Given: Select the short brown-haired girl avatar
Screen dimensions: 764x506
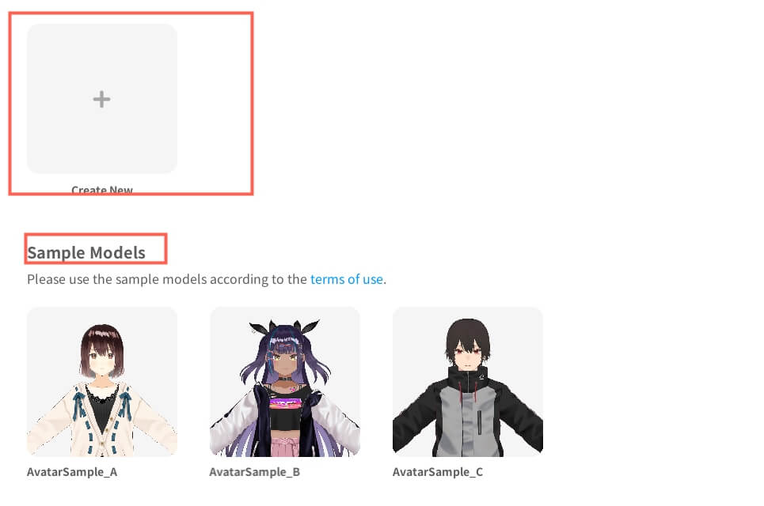Looking at the screenshot, I should [102, 381].
